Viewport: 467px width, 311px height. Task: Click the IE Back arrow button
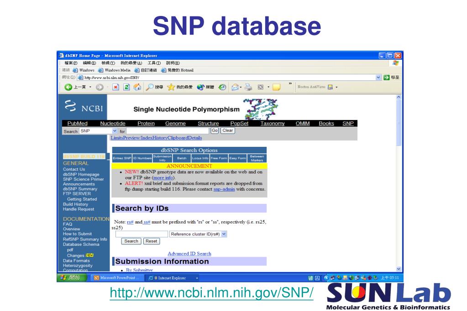tap(68, 87)
